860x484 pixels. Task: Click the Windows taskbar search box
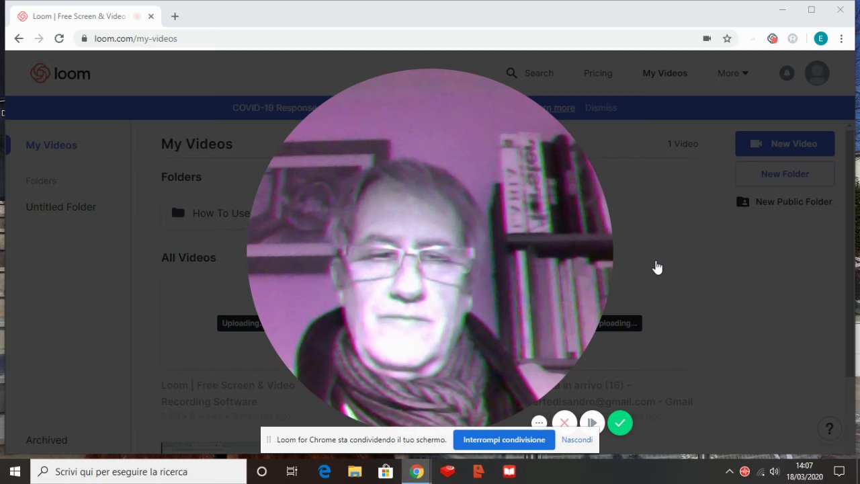(138, 472)
